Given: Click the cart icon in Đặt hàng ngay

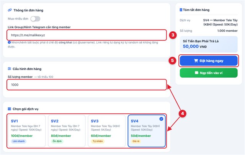Looking at the screenshot, I should 196,60.
